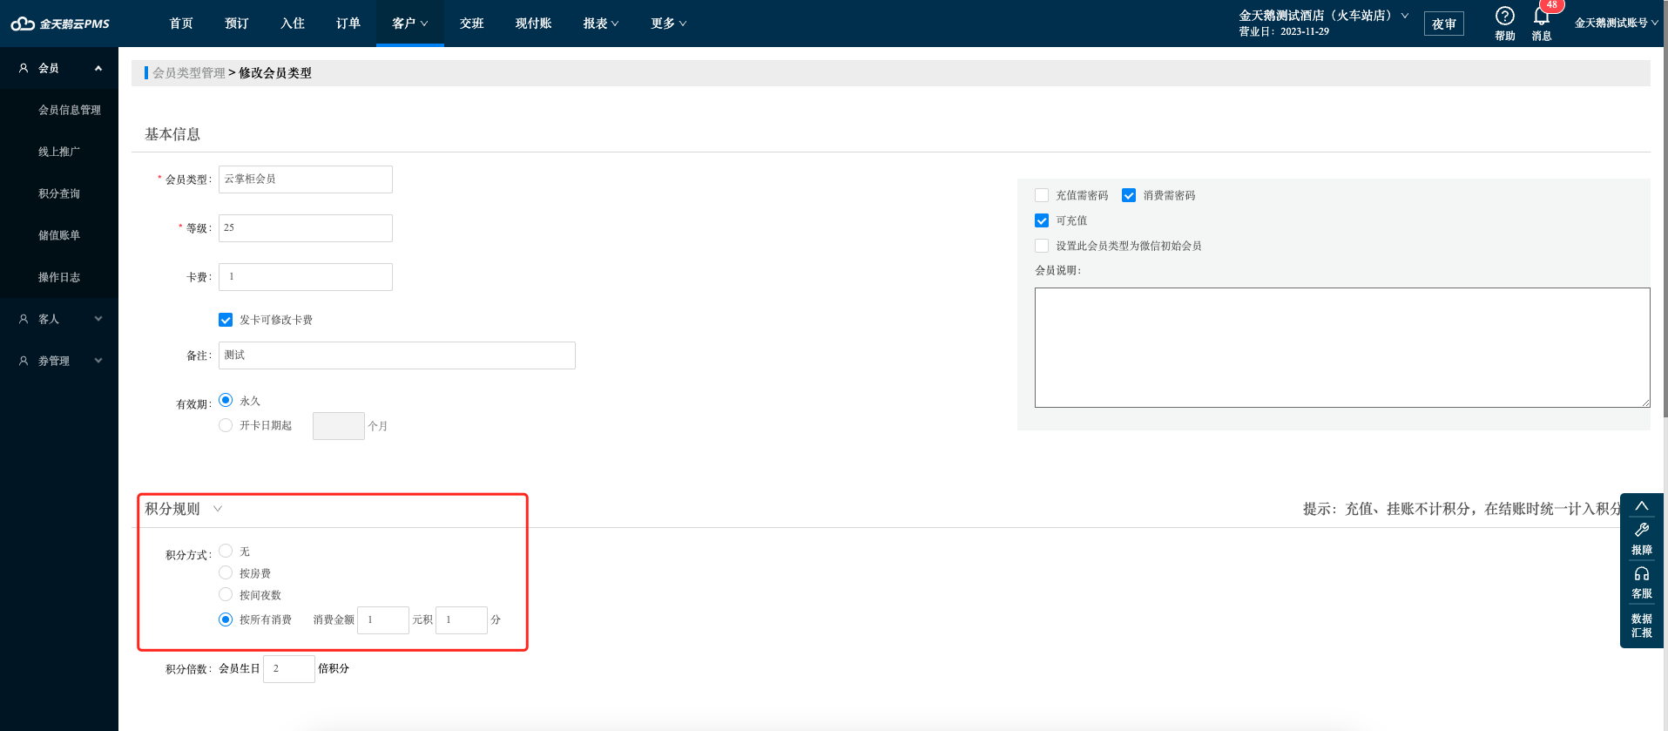Click the 会员说明 text area
This screenshot has height=731, width=1668.
pos(1342,348)
